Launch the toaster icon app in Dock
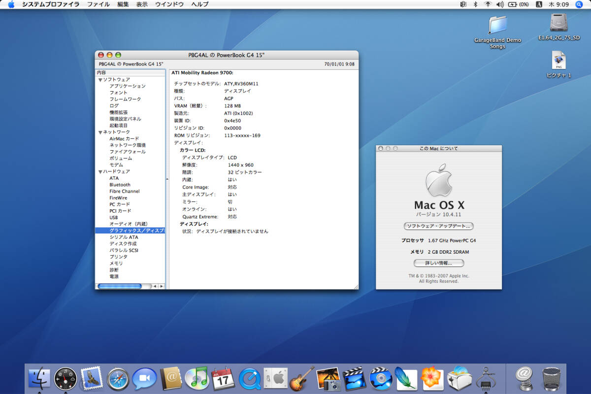 [x=459, y=378]
